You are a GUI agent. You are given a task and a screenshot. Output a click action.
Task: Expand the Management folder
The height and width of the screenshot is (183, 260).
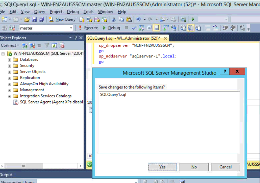click(x=9, y=90)
